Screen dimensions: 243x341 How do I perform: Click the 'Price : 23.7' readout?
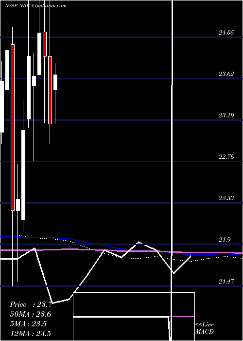[31, 304]
